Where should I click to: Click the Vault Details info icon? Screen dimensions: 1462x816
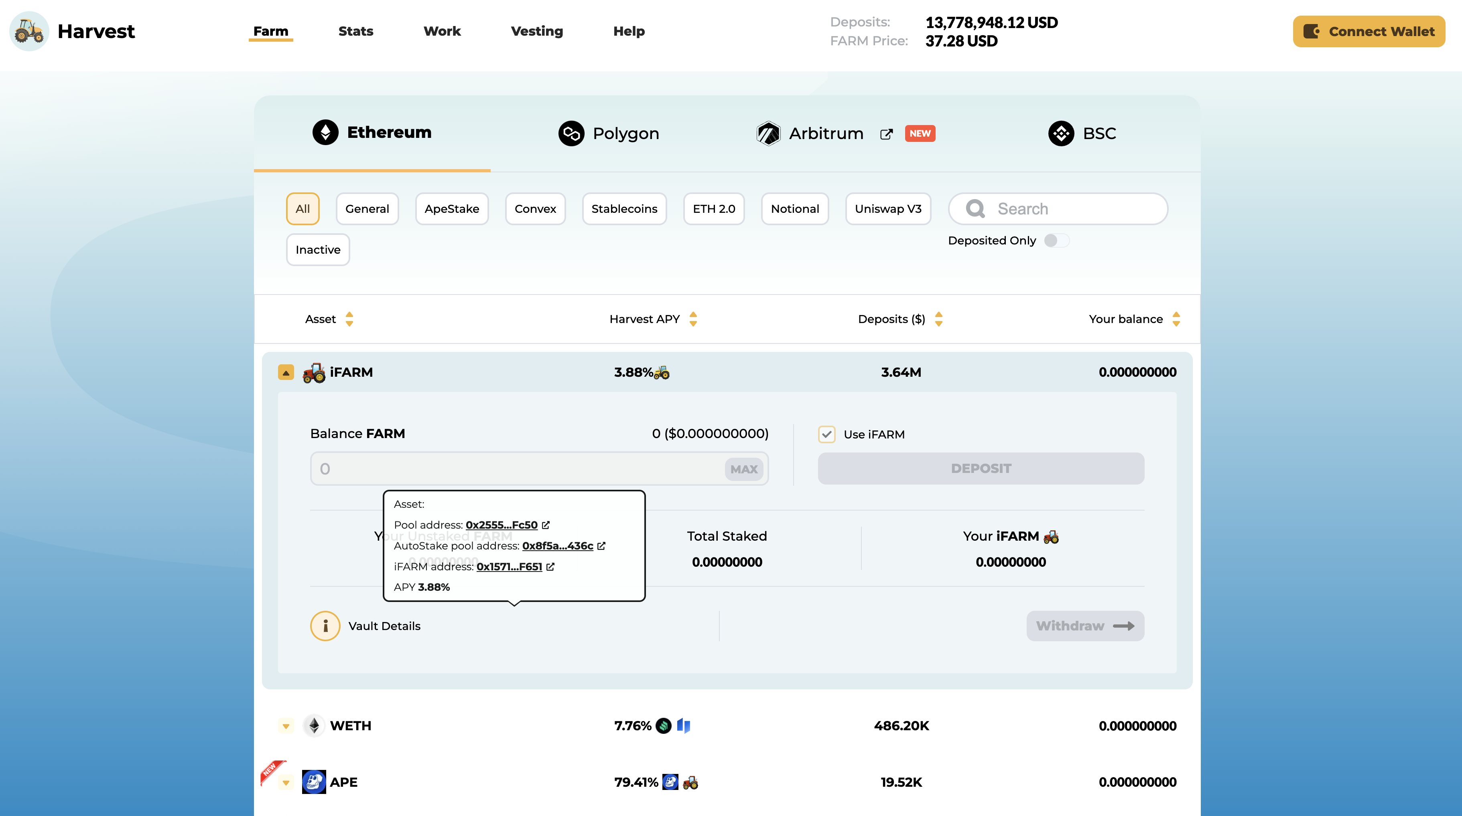[325, 626]
